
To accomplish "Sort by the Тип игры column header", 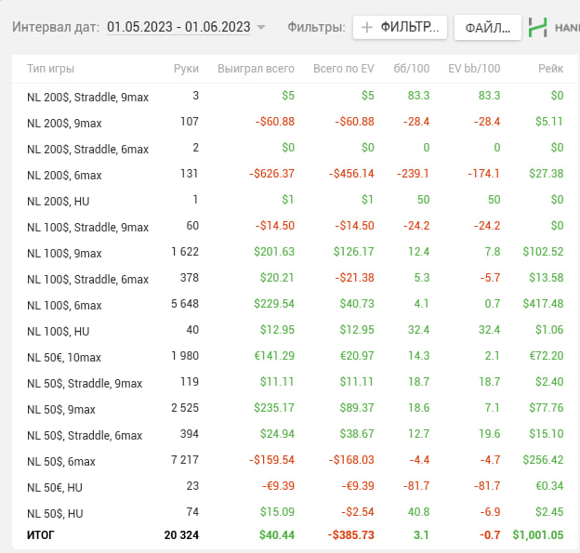I will point(51,69).
